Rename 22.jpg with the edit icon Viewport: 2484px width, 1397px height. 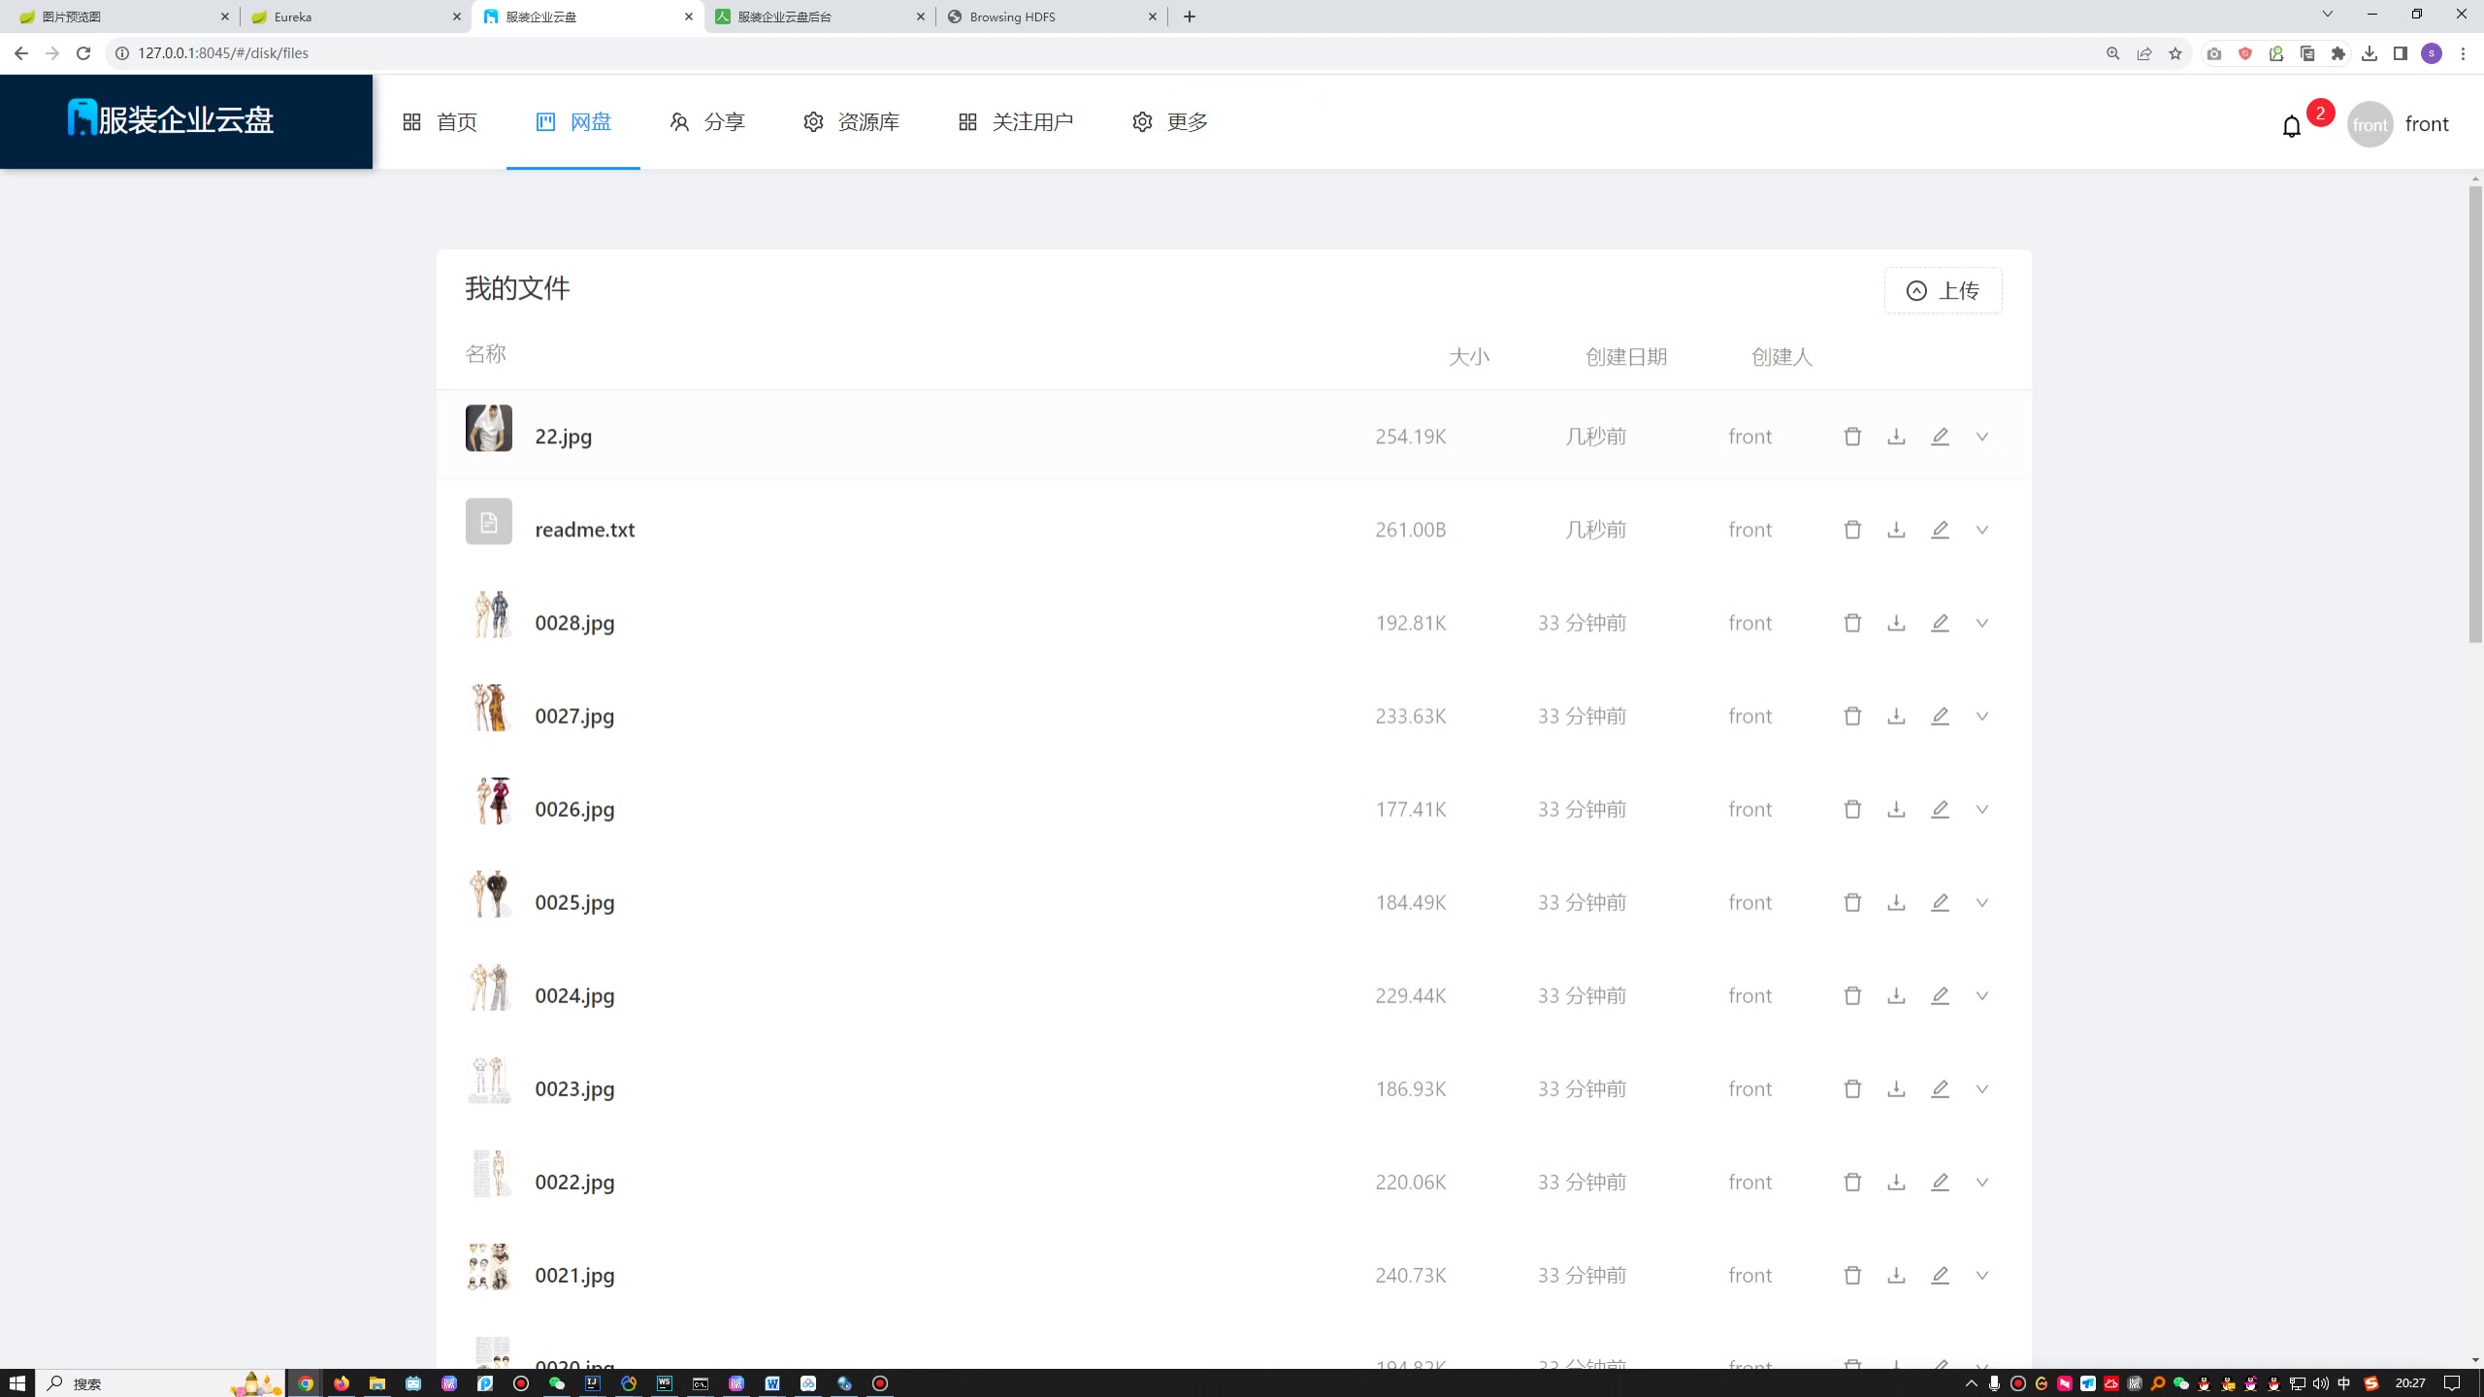pos(1940,437)
